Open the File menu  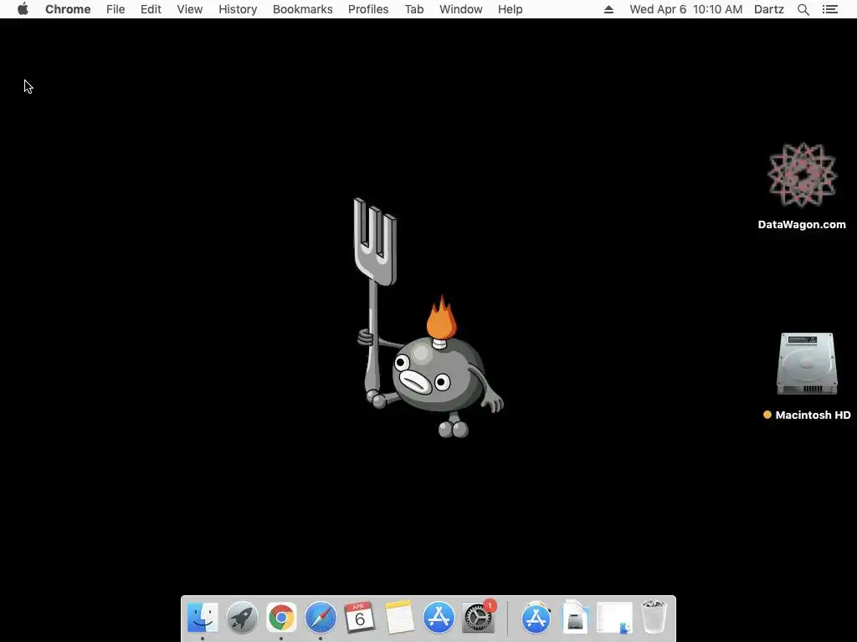pyautogui.click(x=115, y=9)
